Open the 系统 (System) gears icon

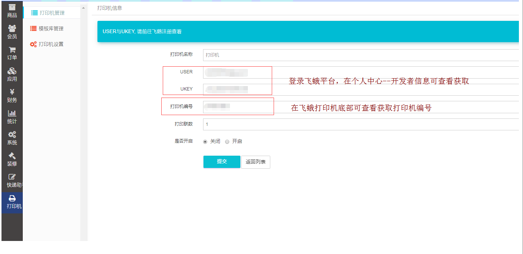12,134
